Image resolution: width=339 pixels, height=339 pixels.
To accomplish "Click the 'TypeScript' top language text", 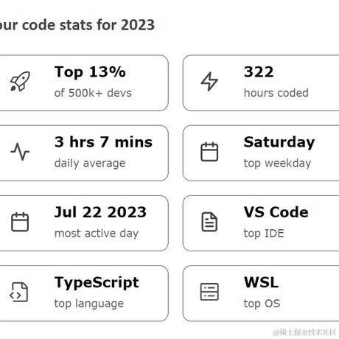I will [x=97, y=283].
